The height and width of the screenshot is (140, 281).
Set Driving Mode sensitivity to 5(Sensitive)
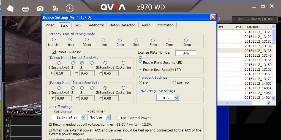pyautogui.click(x=105, y=63)
